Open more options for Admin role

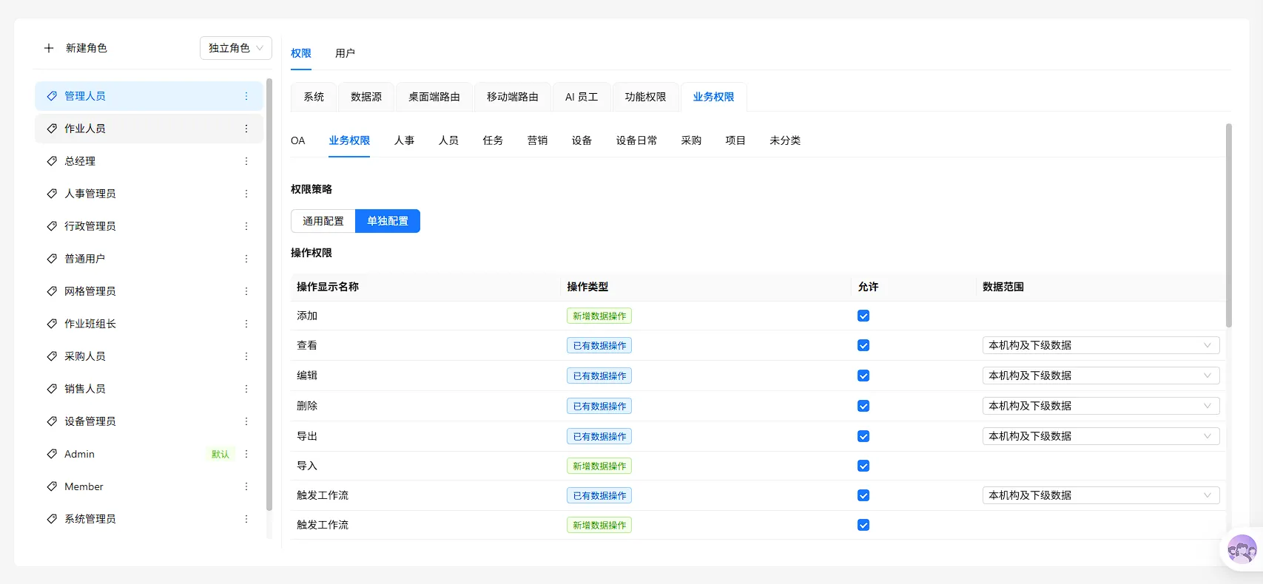pyautogui.click(x=246, y=454)
